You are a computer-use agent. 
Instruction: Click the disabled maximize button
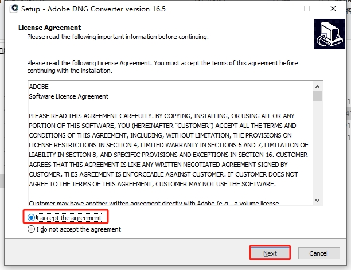tap(307, 9)
